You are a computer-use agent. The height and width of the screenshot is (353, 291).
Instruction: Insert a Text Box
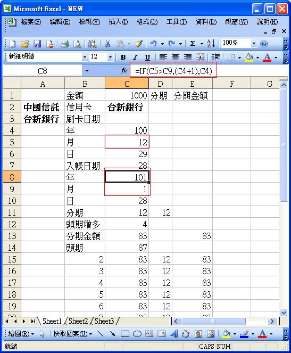point(149,333)
